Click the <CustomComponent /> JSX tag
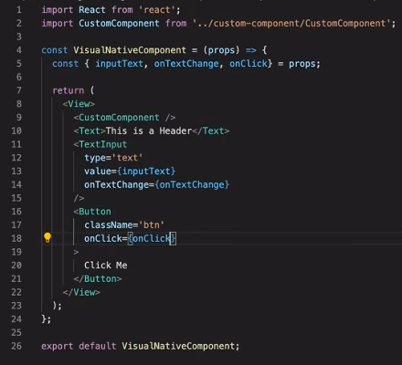The image size is (402, 365). click(x=124, y=117)
